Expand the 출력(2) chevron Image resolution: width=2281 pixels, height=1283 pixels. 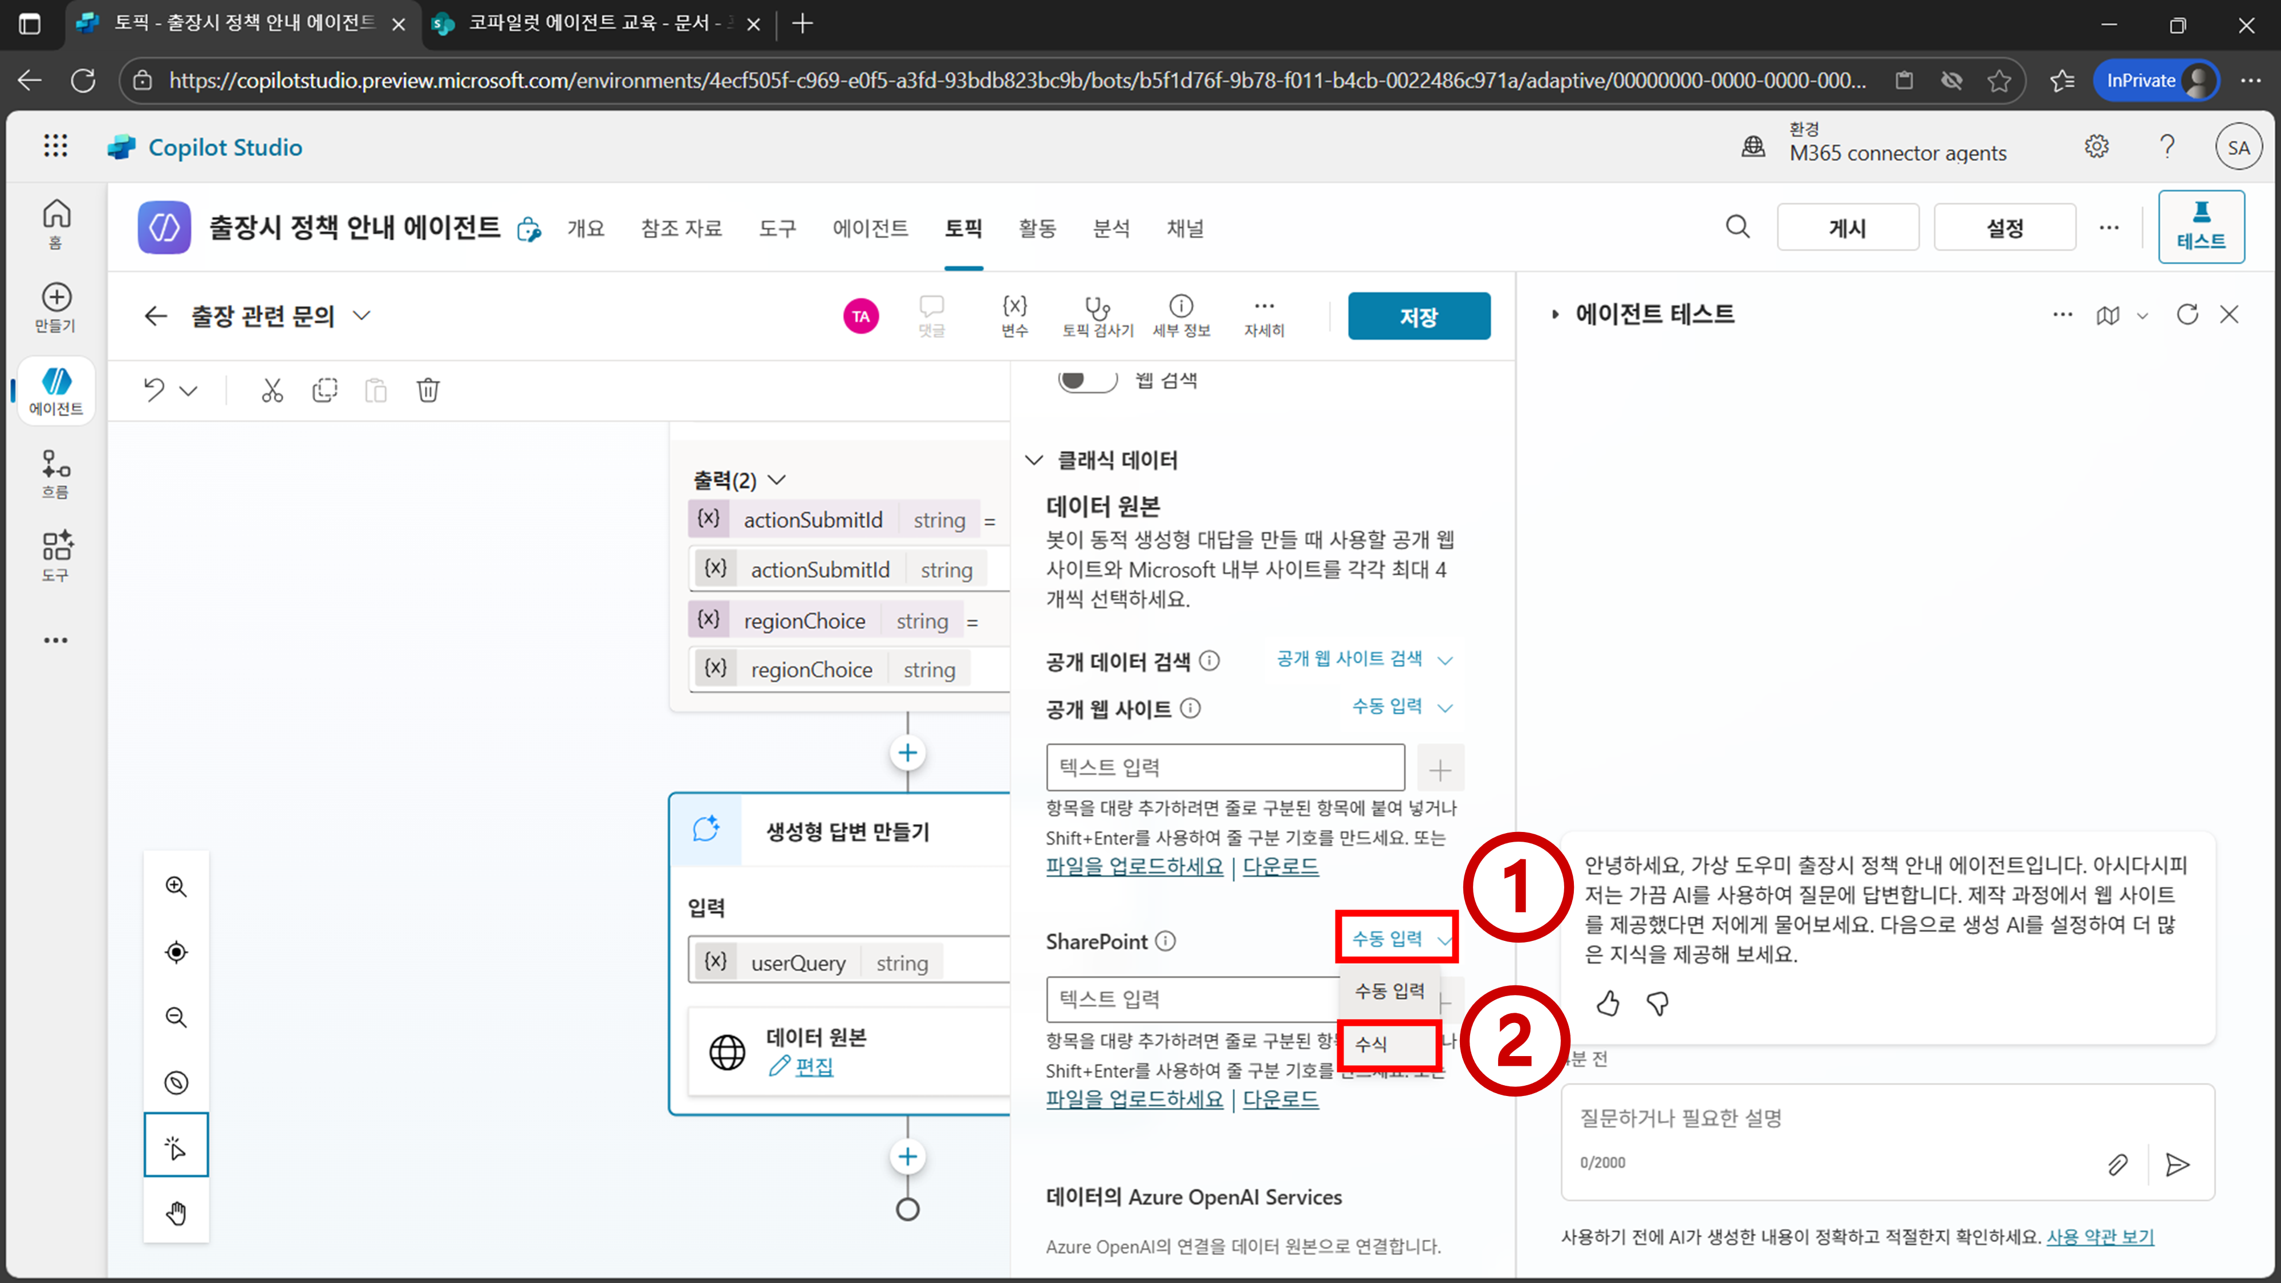(x=777, y=480)
